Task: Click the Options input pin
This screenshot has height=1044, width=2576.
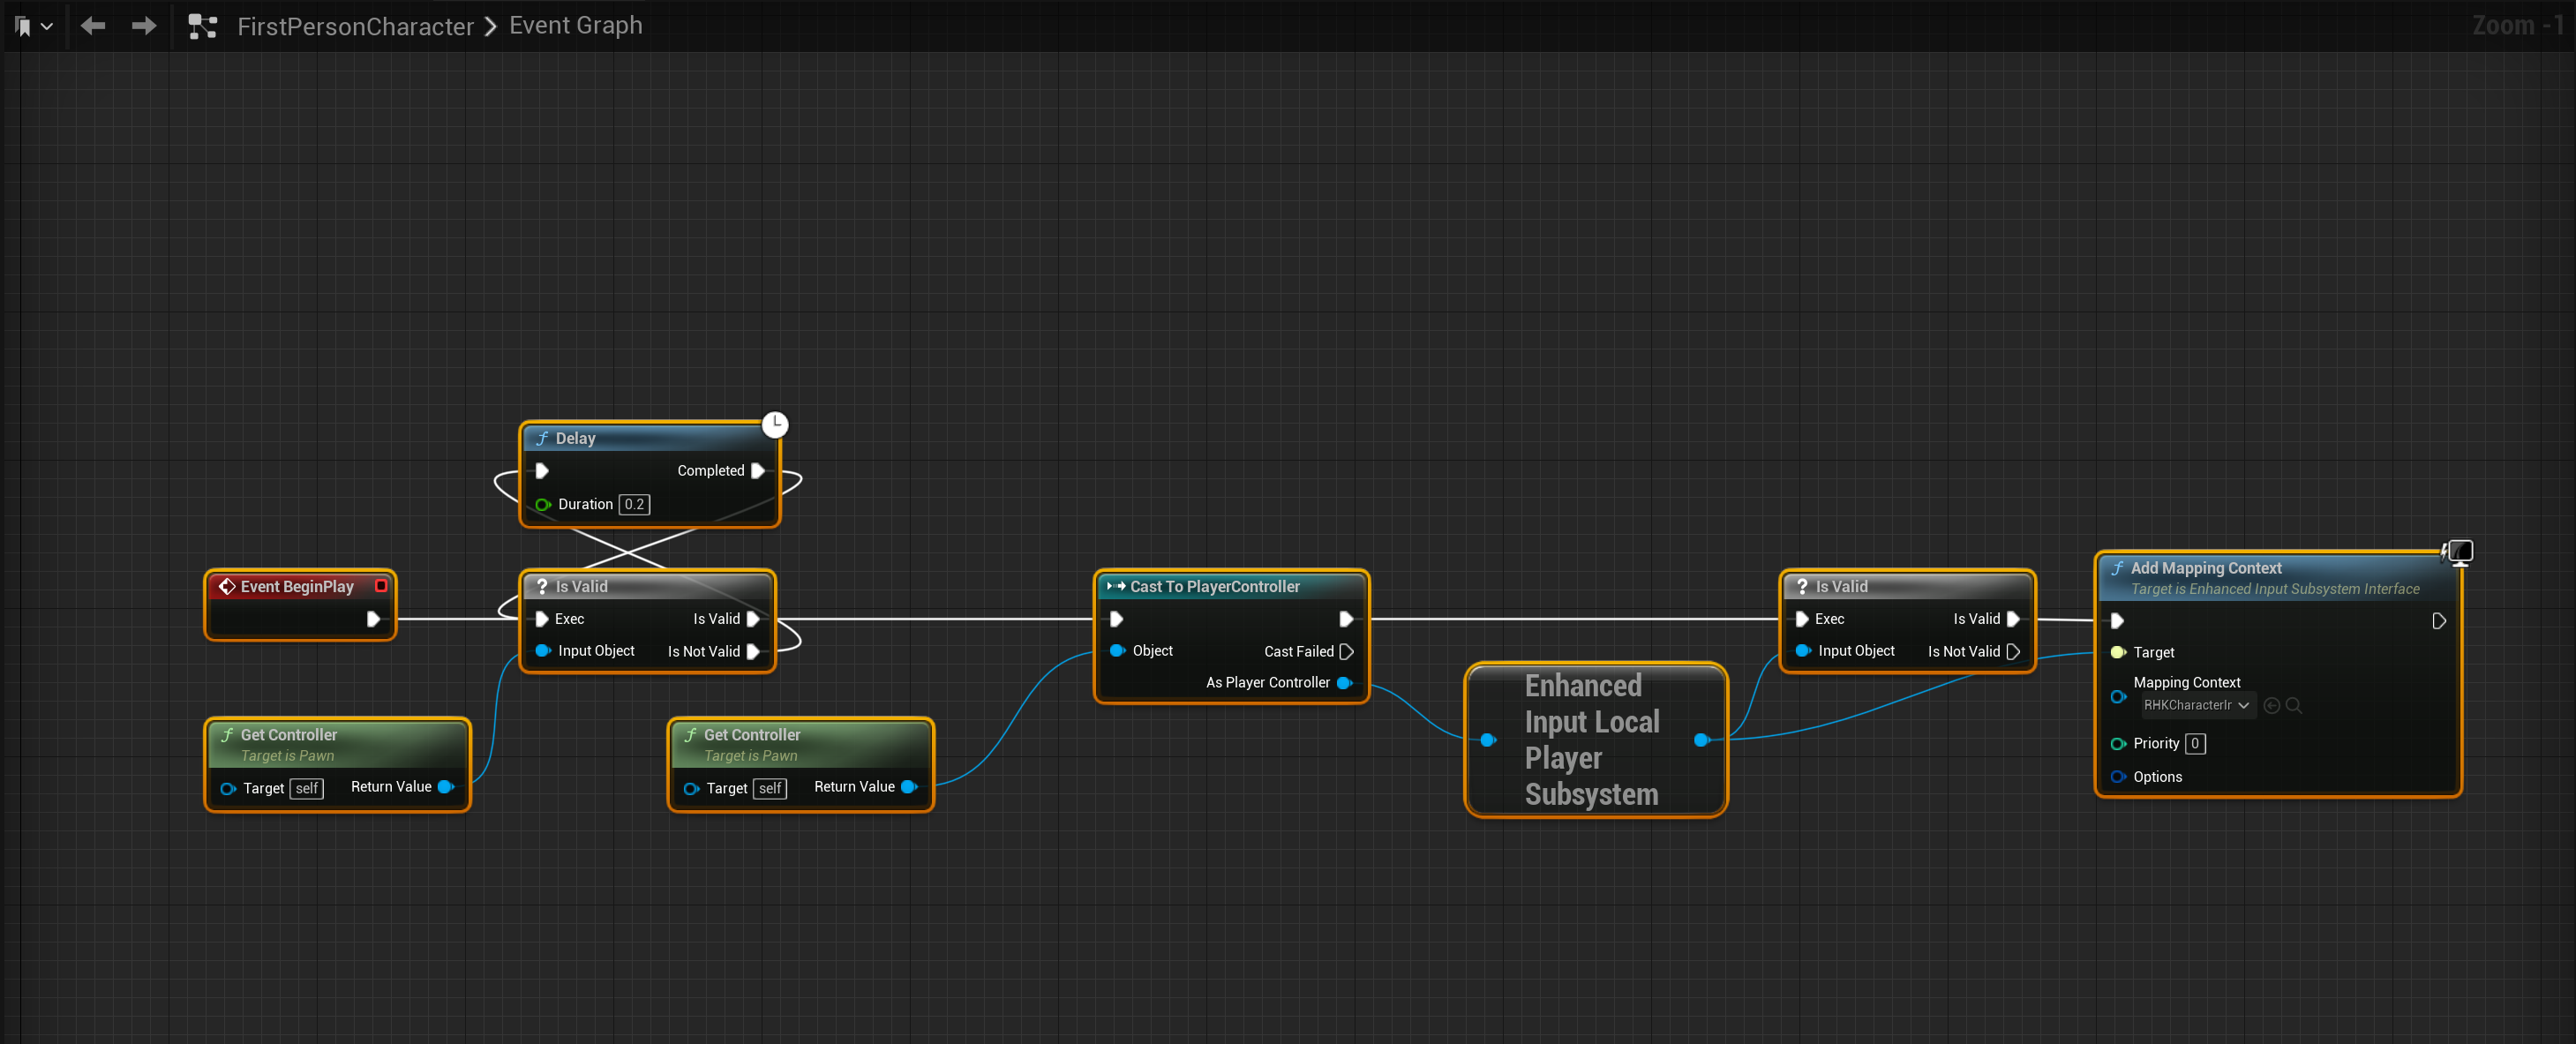Action: pyautogui.click(x=2117, y=776)
